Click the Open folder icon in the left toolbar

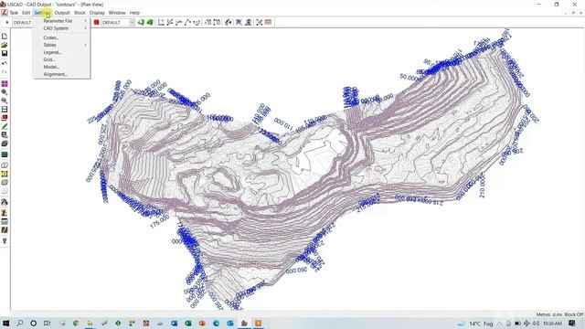pyautogui.click(x=5, y=45)
